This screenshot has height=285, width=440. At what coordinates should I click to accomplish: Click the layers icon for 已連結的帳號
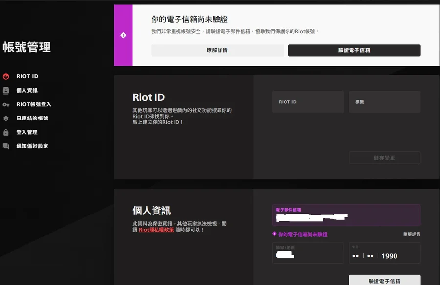[6, 119]
